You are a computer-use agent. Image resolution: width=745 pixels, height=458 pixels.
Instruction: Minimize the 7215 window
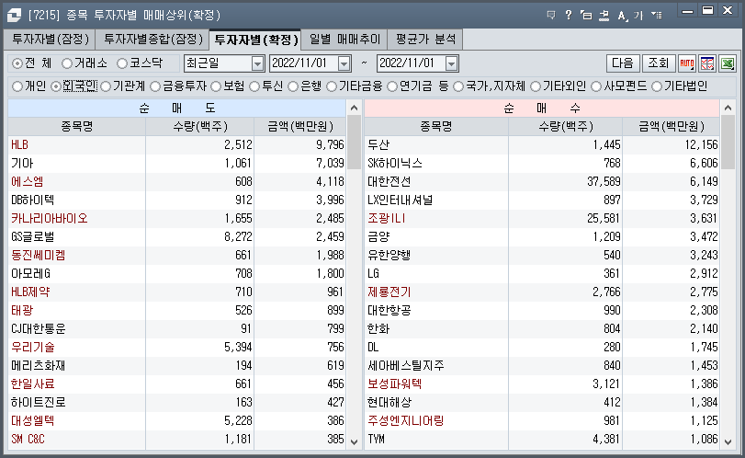687,10
